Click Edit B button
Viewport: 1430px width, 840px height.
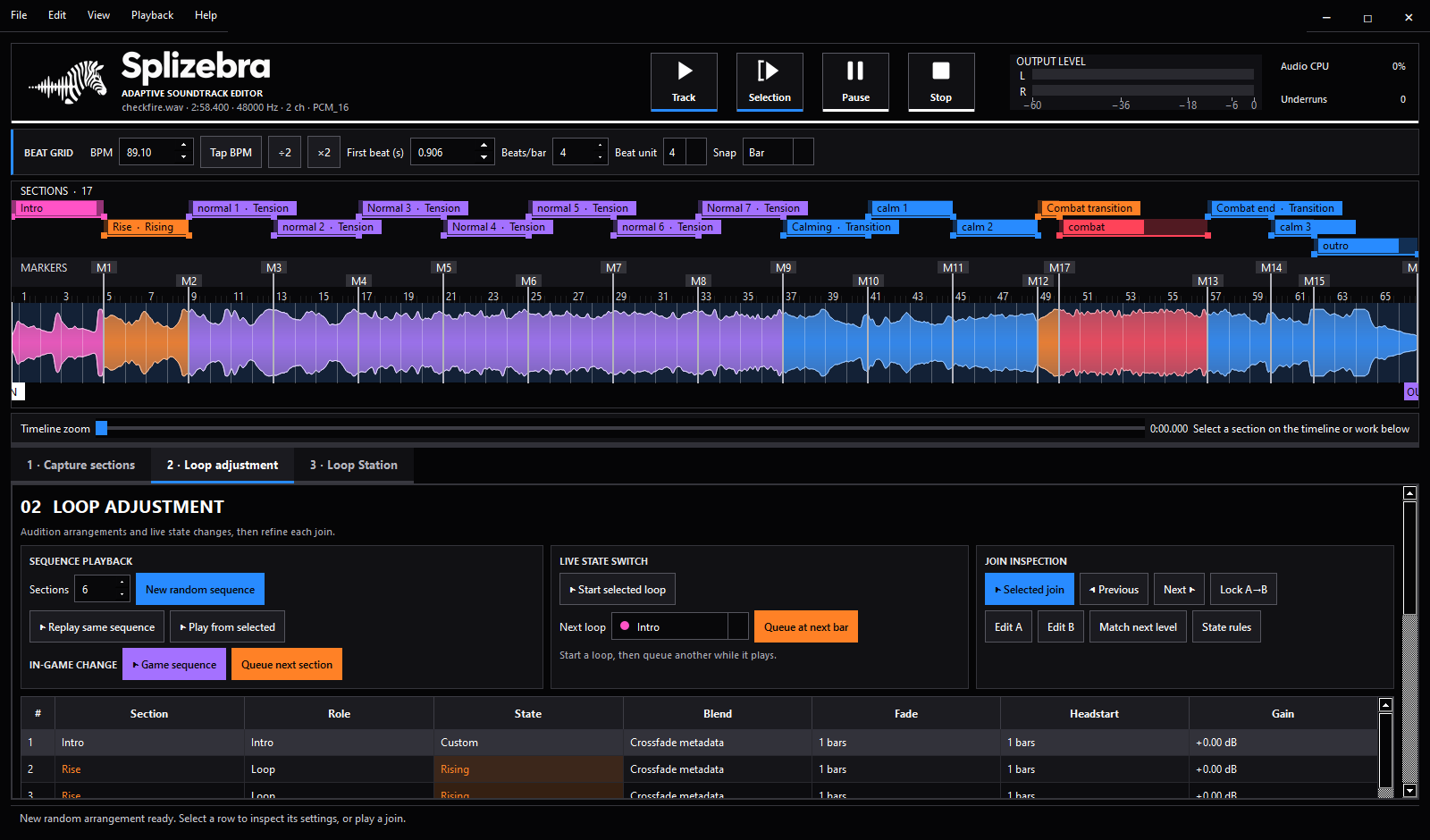(1061, 627)
